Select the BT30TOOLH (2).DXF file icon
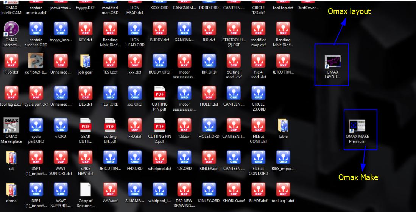Screen dimensions: 416x212 point(234,29)
